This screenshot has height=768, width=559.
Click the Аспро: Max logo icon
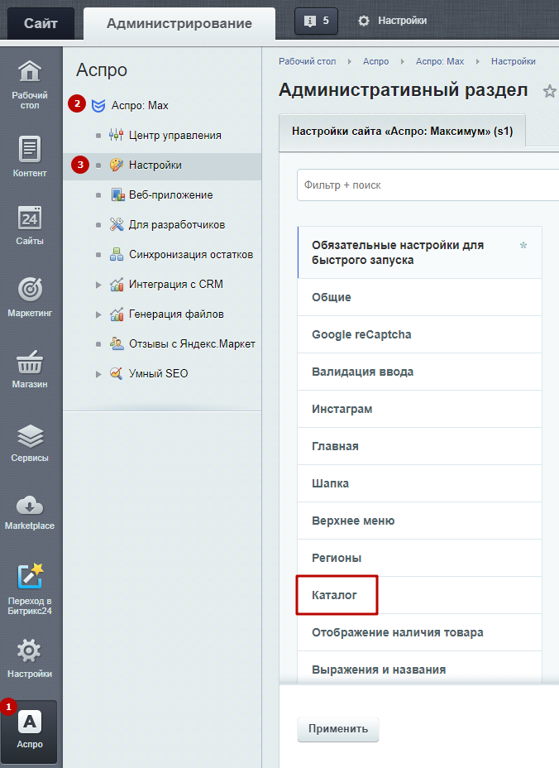point(98,105)
